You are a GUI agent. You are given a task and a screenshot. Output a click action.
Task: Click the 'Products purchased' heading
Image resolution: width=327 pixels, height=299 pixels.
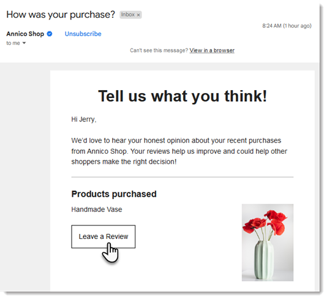[114, 194]
